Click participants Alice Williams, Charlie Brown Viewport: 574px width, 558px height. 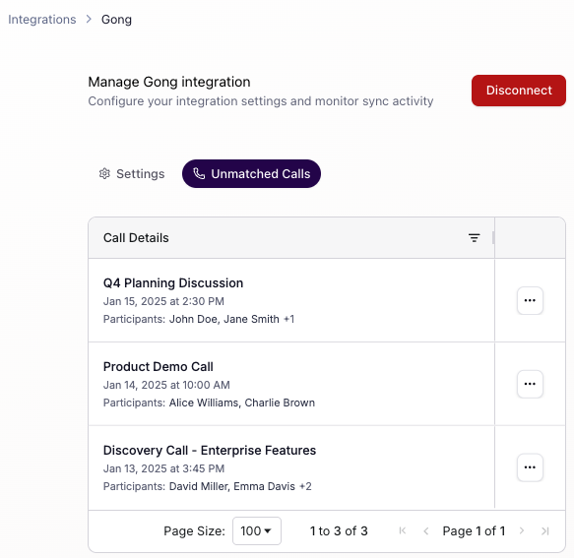[x=242, y=403]
